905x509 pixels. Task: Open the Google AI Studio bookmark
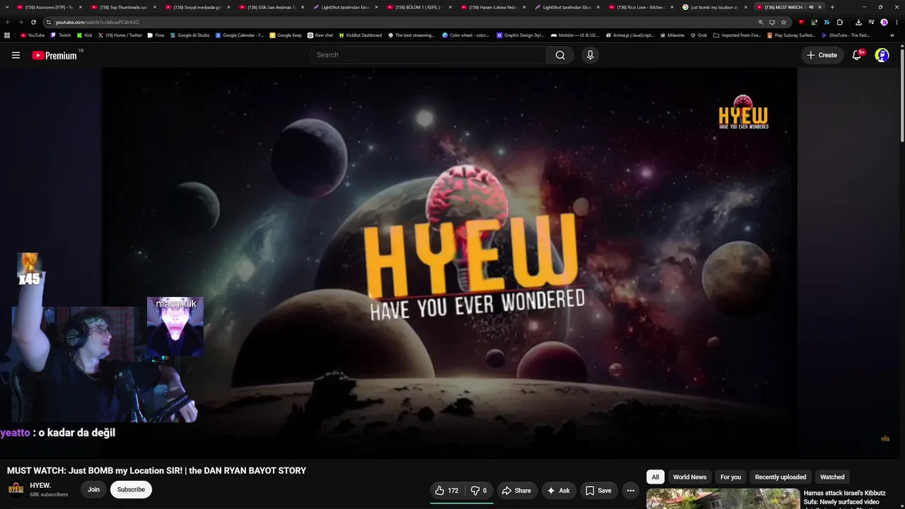(x=189, y=35)
